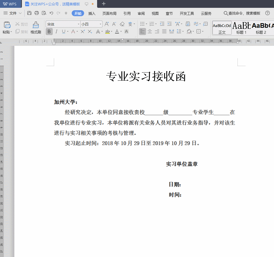
Task: Open the font name dropdown
Action: (x=78, y=24)
